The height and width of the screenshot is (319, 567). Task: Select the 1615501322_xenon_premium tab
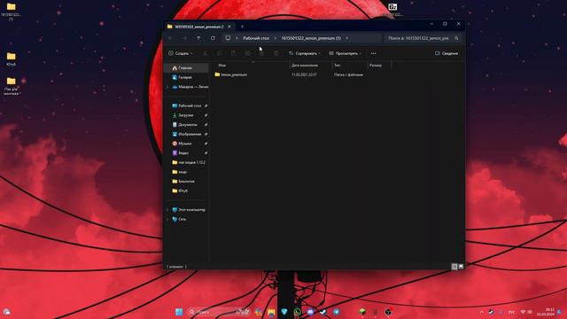tap(199, 27)
